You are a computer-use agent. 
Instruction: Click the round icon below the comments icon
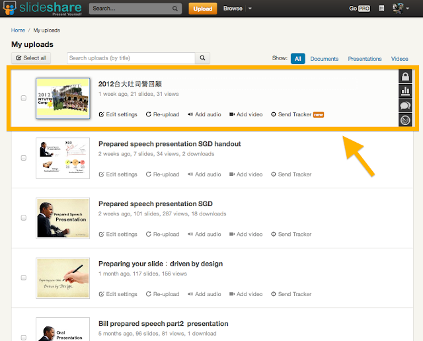coord(405,120)
